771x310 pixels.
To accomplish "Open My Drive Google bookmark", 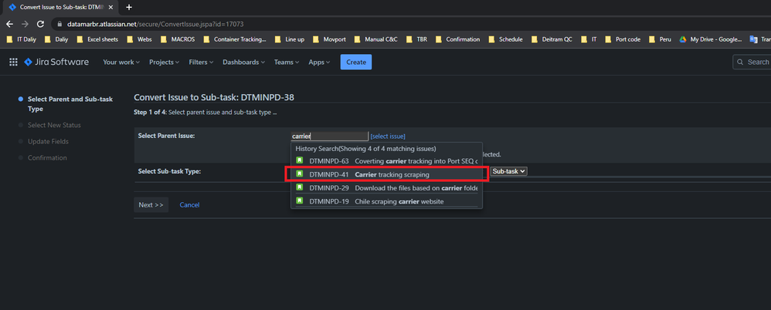I will pos(711,39).
